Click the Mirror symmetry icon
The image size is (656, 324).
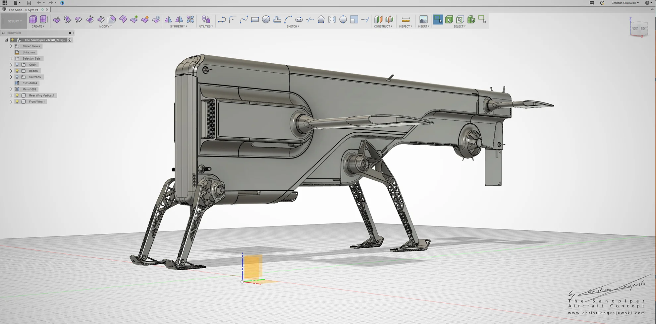click(168, 20)
